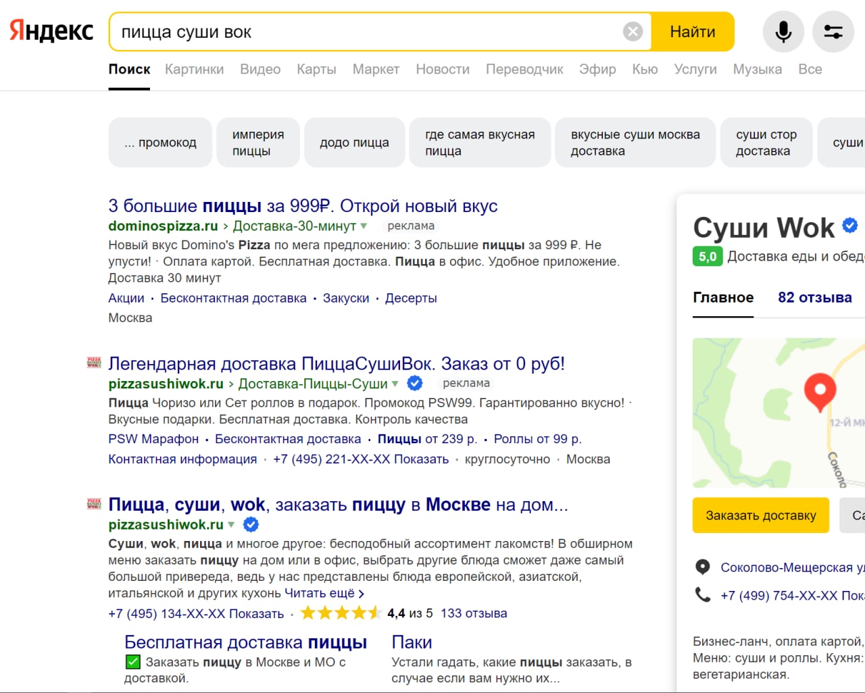Image resolution: width=865 pixels, height=693 pixels.
Task: Open Все services tab
Action: tap(810, 69)
